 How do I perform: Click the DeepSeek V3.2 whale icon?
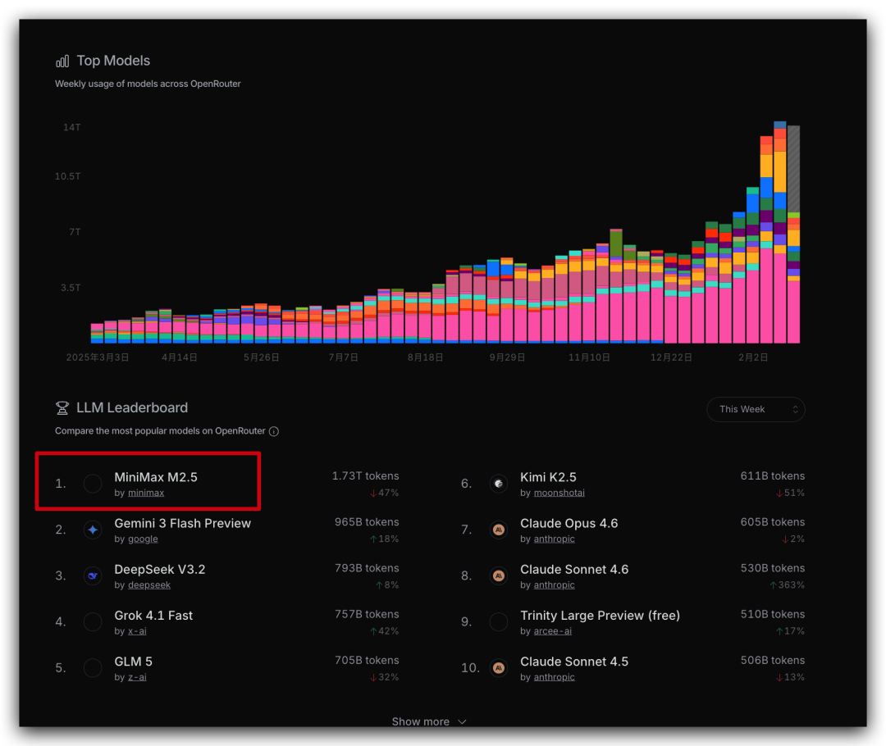click(x=93, y=576)
